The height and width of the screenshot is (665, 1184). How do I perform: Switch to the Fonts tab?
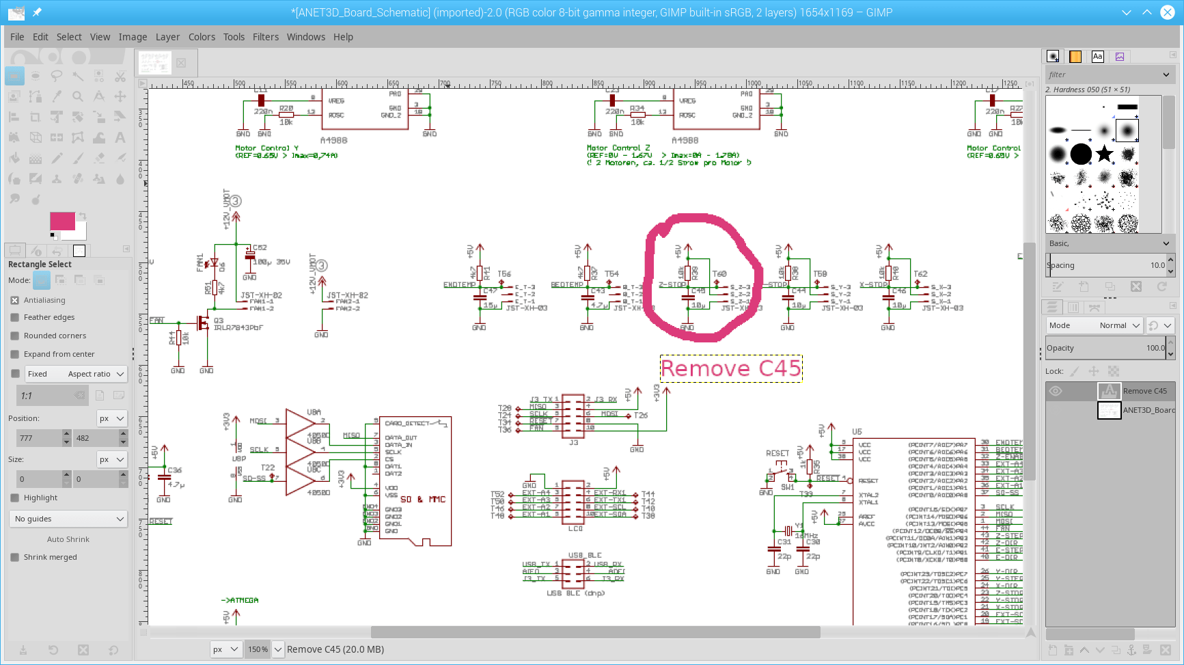click(1098, 56)
